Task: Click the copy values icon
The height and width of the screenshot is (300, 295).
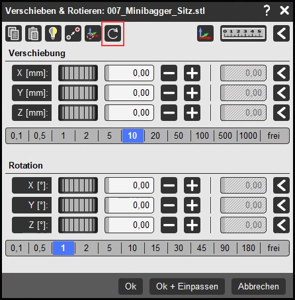Action: pos(13,34)
